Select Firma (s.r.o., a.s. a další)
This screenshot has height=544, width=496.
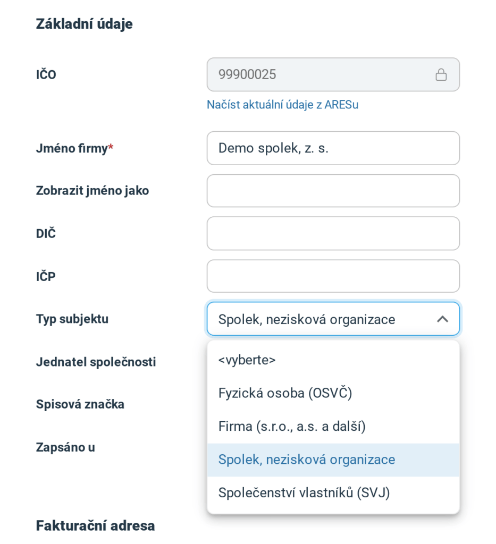coord(333,427)
